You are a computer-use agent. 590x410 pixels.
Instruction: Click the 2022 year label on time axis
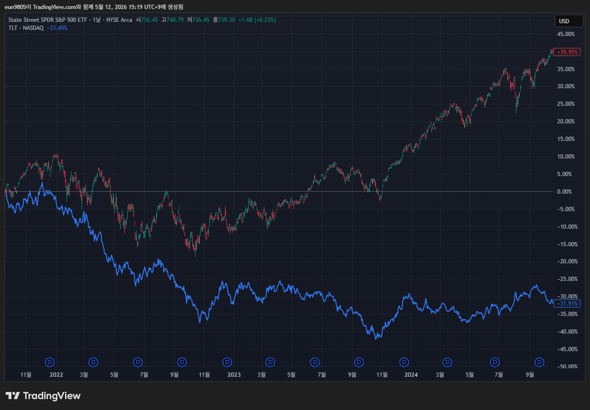56,375
